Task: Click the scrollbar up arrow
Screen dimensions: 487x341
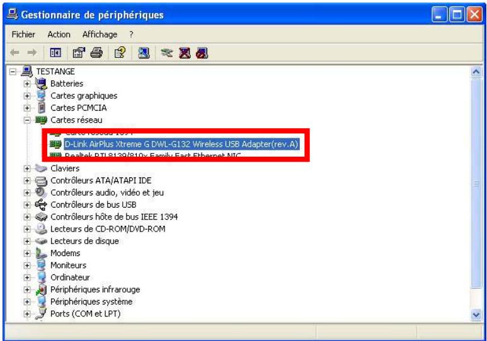Action: 476,72
